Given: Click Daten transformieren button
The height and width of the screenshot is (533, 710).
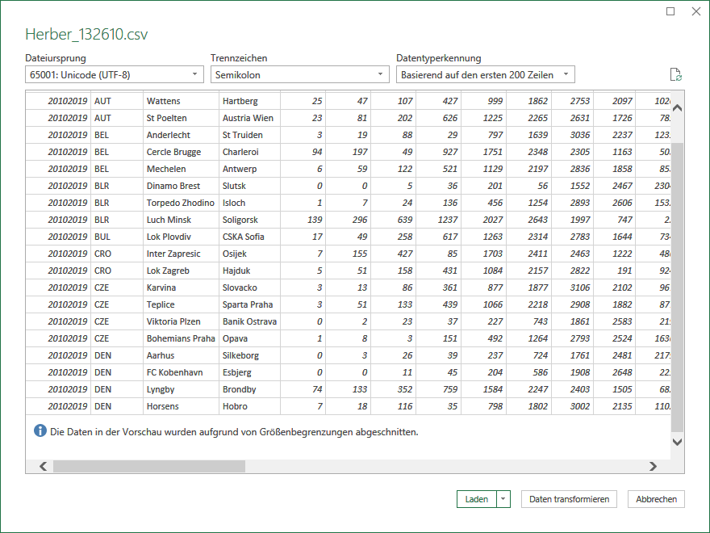Looking at the screenshot, I should point(569,499).
